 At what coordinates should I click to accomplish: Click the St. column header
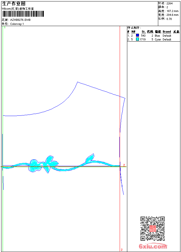pos(144,32)
